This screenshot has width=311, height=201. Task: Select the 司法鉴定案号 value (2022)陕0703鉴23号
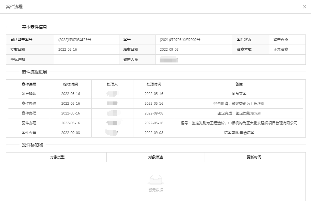[74, 40]
